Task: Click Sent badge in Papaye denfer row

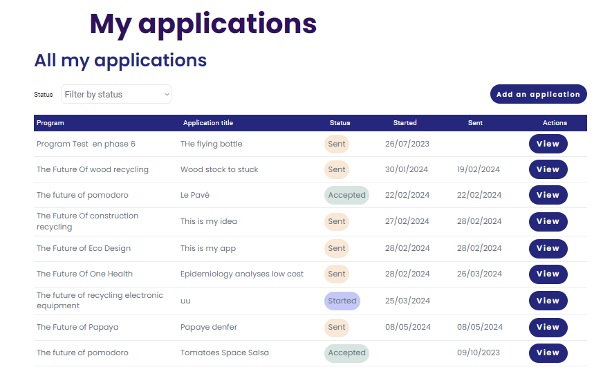Action: [337, 327]
